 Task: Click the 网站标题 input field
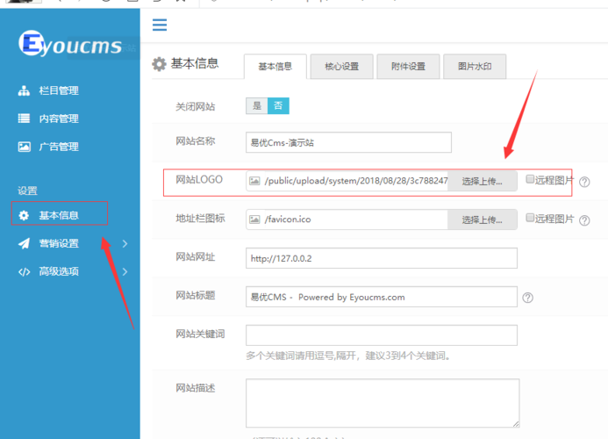(x=382, y=297)
